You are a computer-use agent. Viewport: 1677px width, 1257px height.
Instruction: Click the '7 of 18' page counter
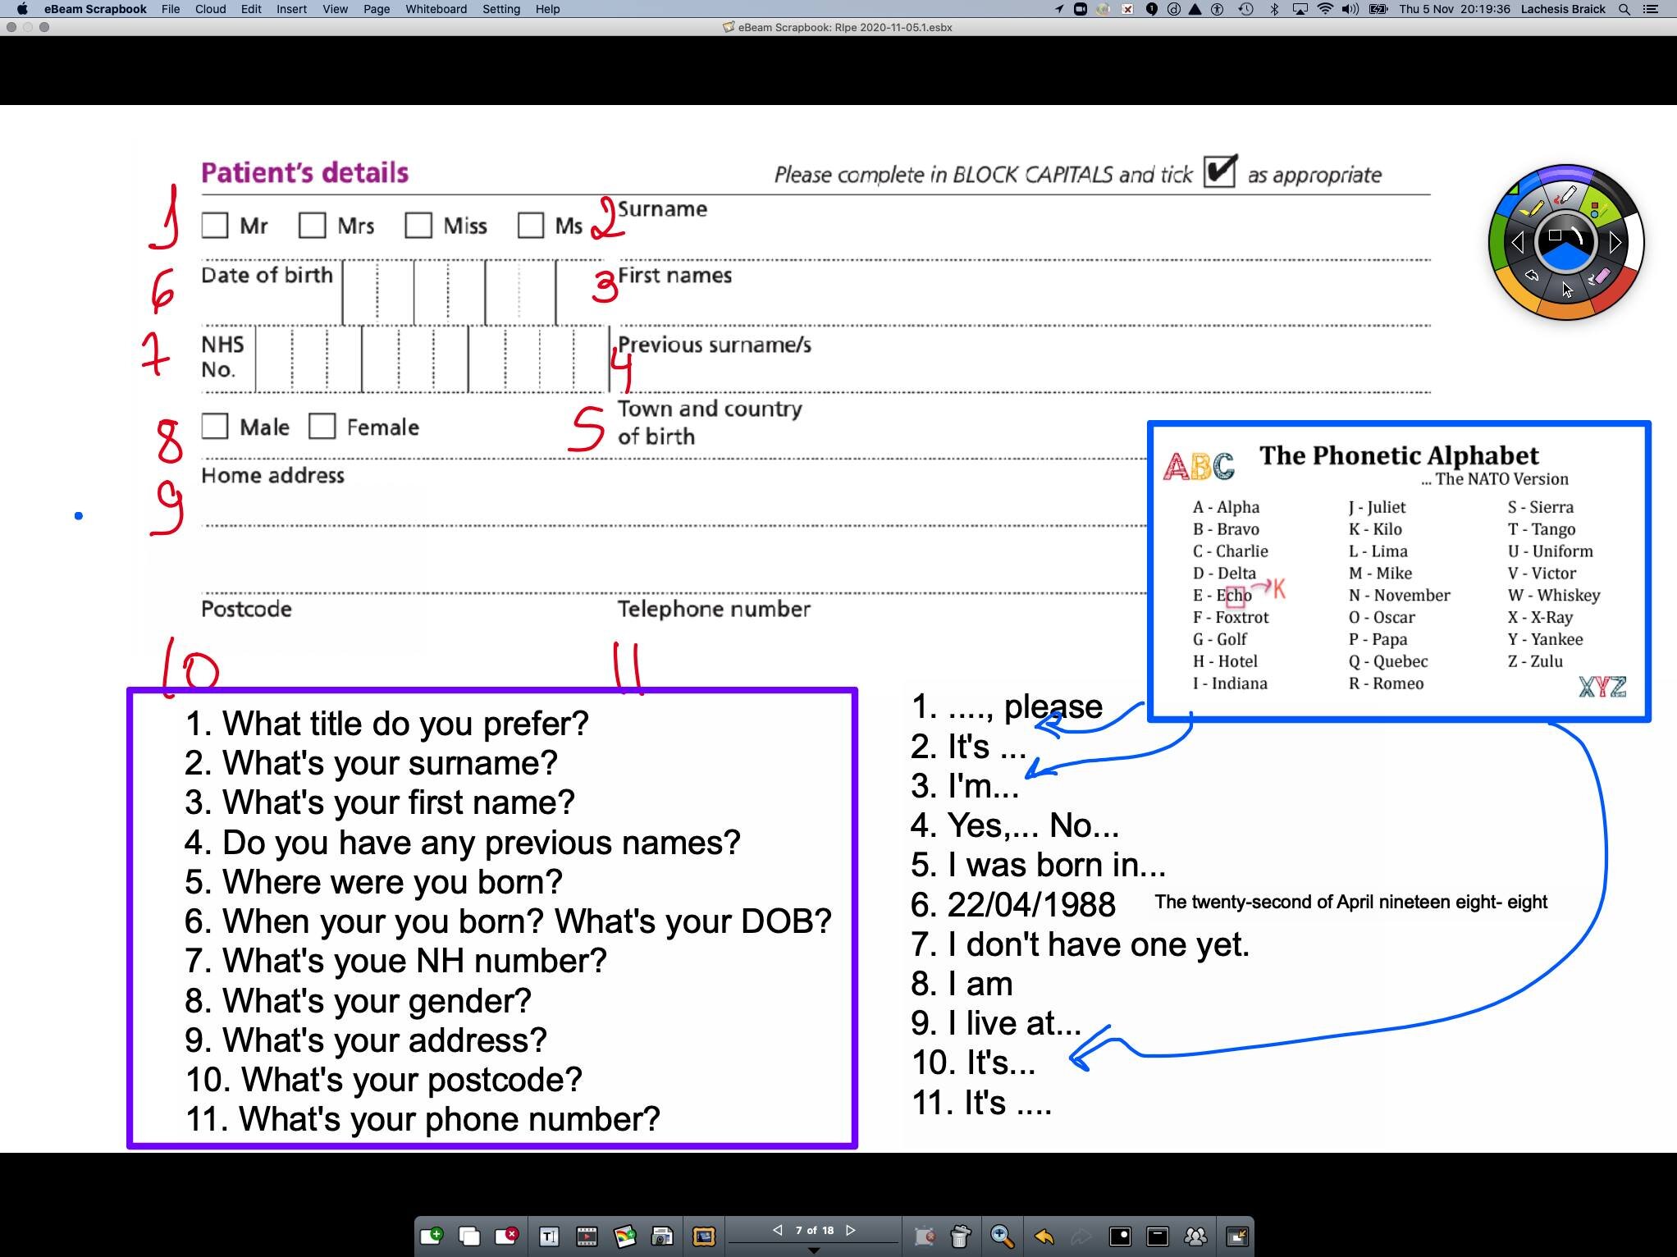tap(814, 1230)
